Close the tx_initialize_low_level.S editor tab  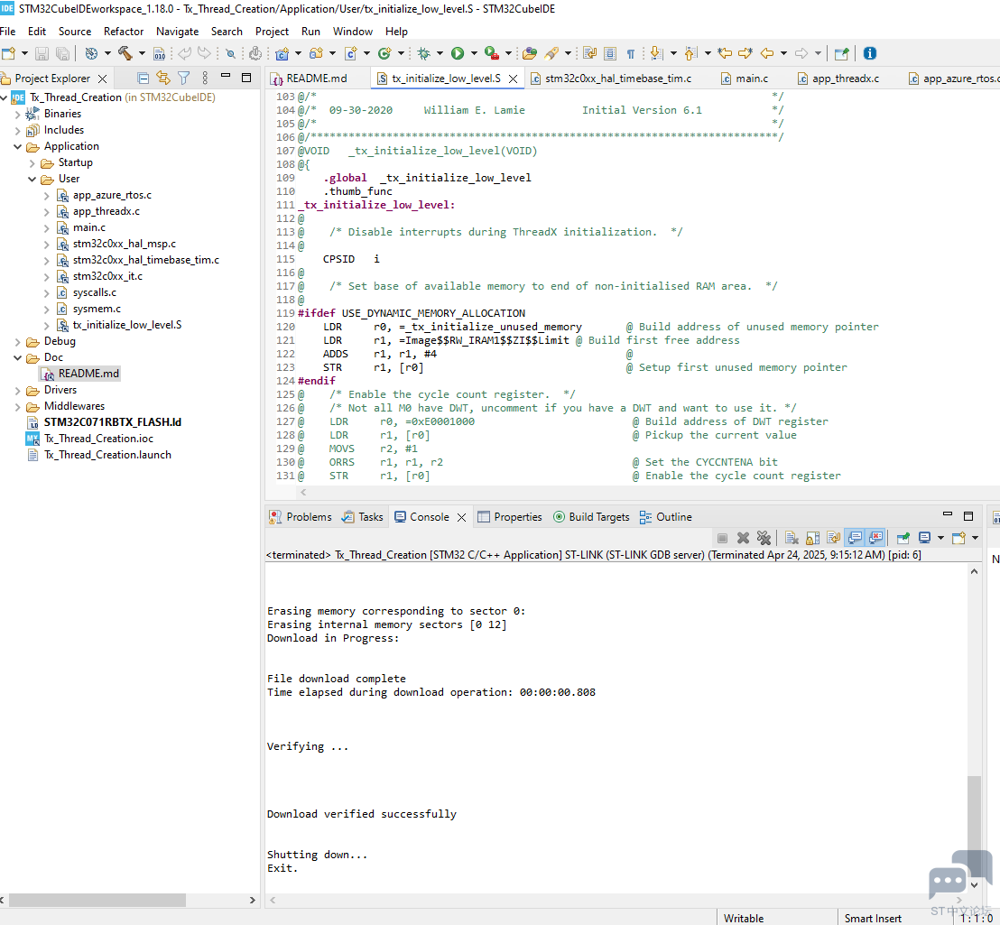click(513, 79)
